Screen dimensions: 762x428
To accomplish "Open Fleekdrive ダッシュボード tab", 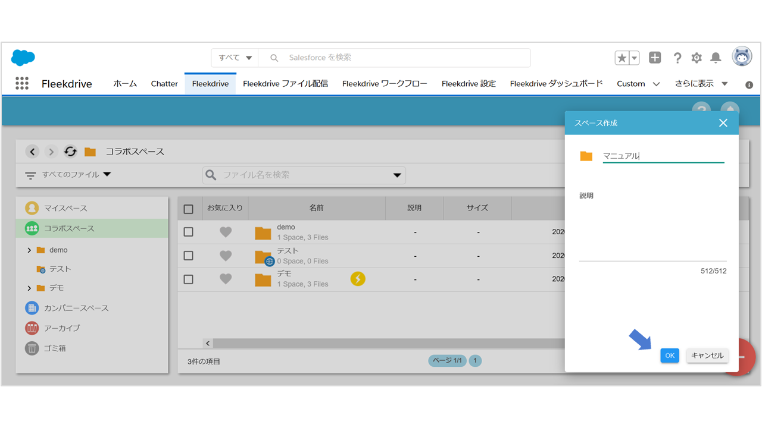I will 557,84.
